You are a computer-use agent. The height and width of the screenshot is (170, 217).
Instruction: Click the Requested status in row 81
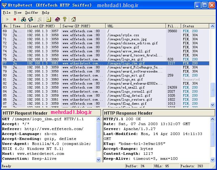[x=191, y=79]
